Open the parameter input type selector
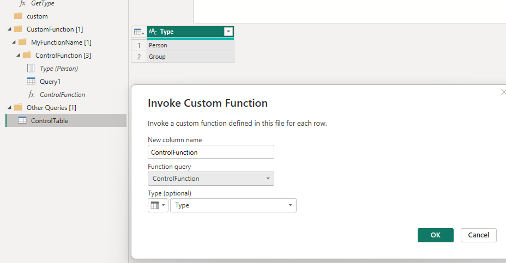Viewport: 506px width, 263px height. coord(158,205)
